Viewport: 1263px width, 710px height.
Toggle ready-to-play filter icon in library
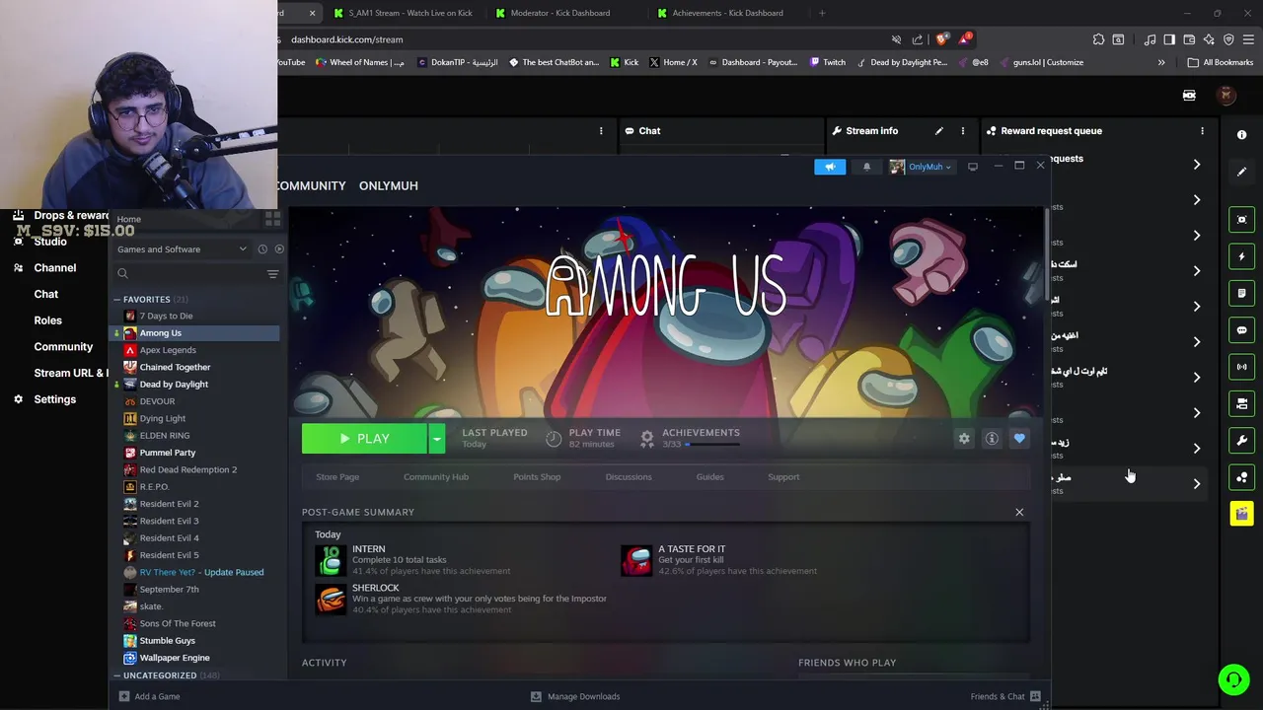(279, 249)
